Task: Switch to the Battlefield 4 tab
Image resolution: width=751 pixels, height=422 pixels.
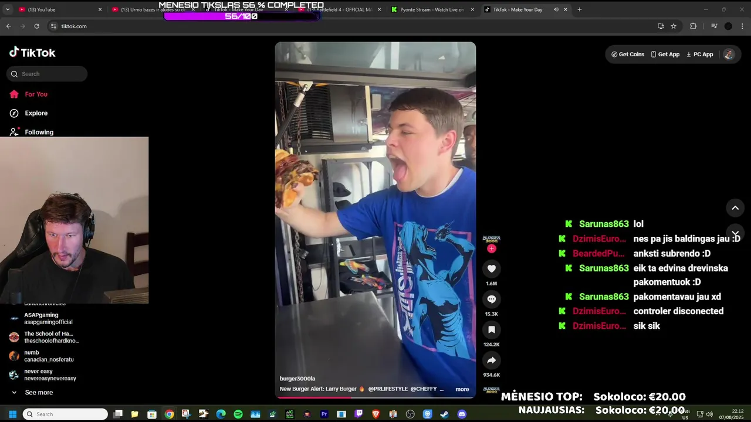Action: click(x=340, y=9)
